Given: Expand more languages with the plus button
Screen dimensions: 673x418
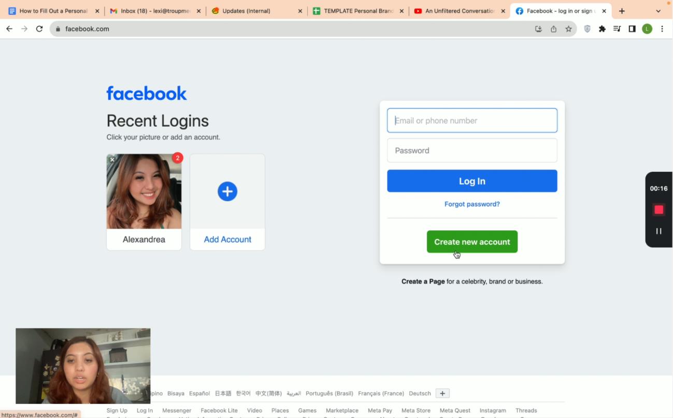Looking at the screenshot, I should (x=442, y=393).
